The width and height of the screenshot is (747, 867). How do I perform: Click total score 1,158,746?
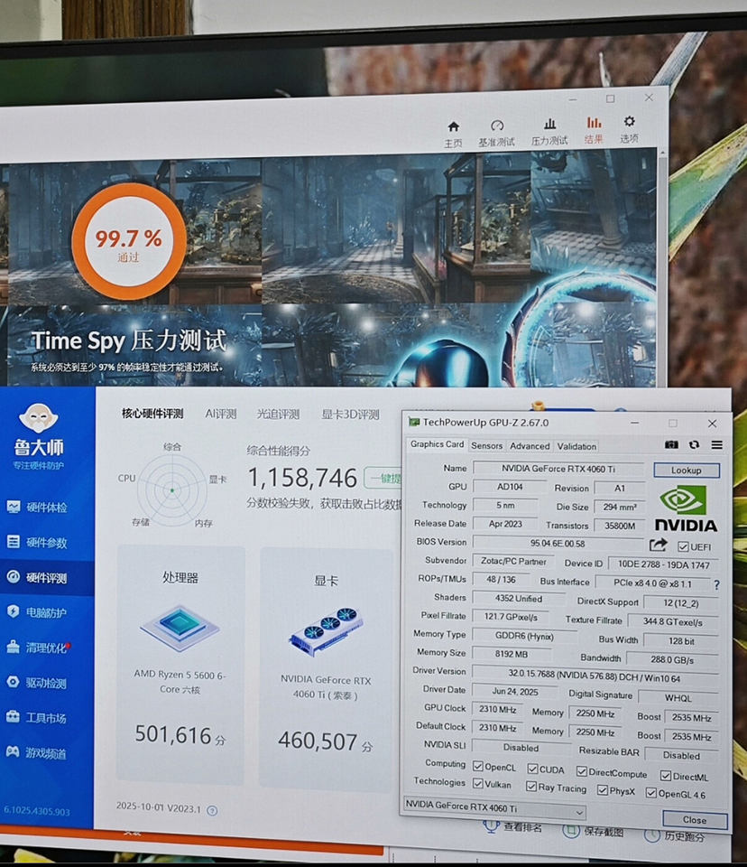[x=302, y=478]
